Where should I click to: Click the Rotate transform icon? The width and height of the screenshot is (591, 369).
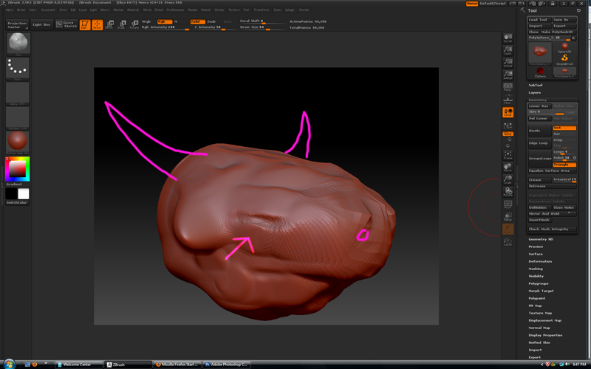tap(134, 24)
